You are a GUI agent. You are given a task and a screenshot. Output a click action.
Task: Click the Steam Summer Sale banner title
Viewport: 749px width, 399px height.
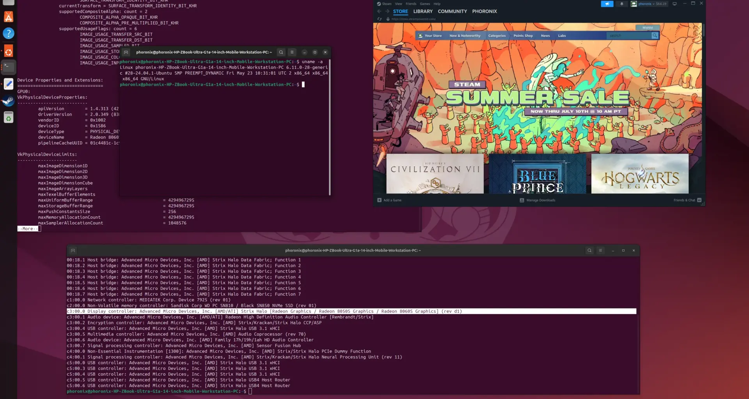tap(538, 97)
